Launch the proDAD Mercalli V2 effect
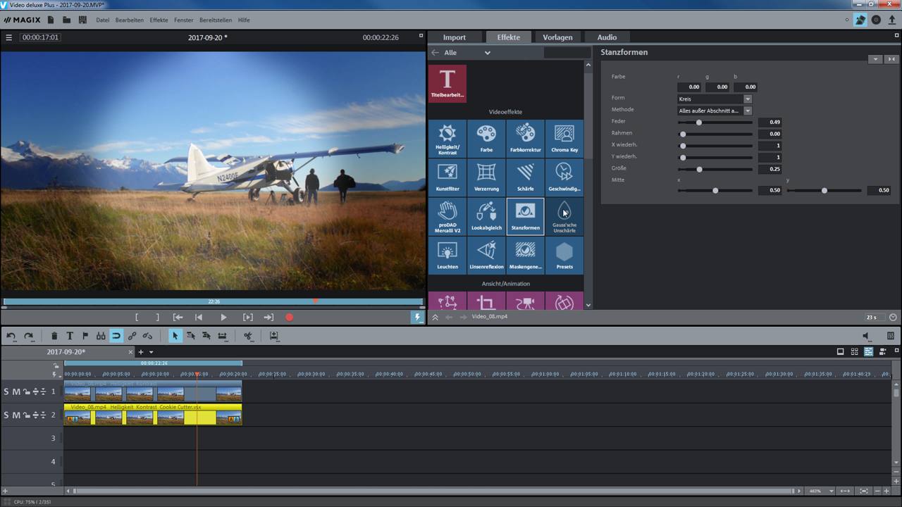Image resolution: width=902 pixels, height=507 pixels. (447, 217)
